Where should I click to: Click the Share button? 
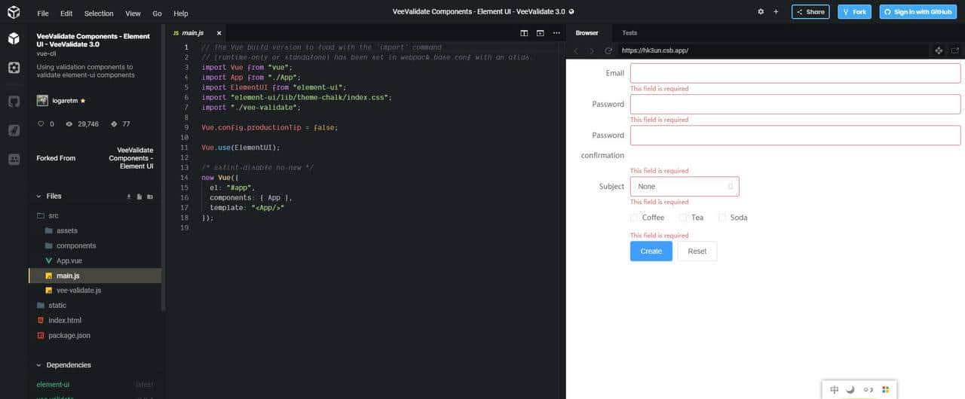810,12
